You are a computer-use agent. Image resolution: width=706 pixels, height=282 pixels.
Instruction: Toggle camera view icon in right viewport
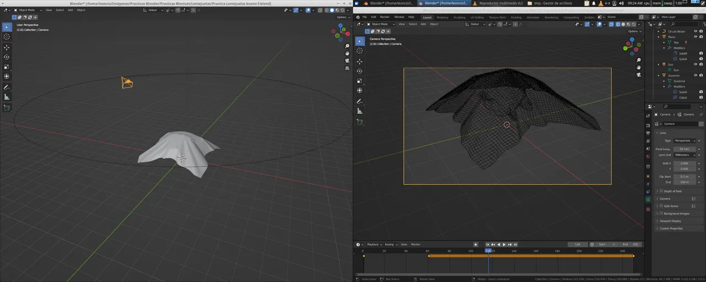point(638,74)
